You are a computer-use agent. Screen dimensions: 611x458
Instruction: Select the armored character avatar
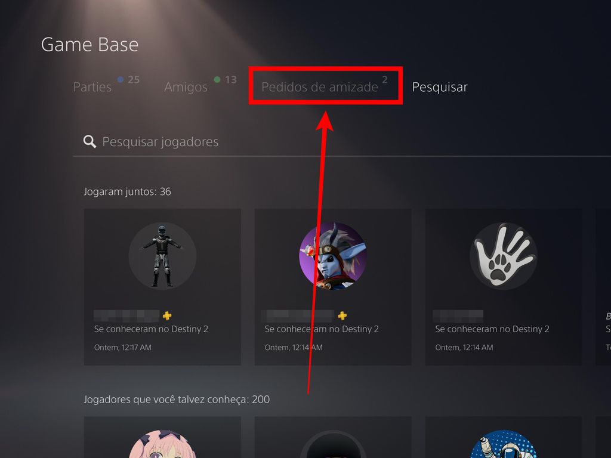coord(162,256)
